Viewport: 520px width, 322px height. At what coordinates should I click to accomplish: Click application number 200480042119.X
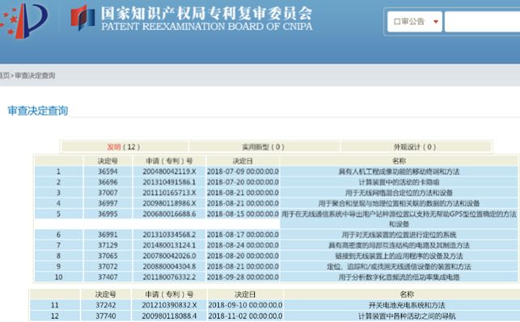(x=169, y=172)
